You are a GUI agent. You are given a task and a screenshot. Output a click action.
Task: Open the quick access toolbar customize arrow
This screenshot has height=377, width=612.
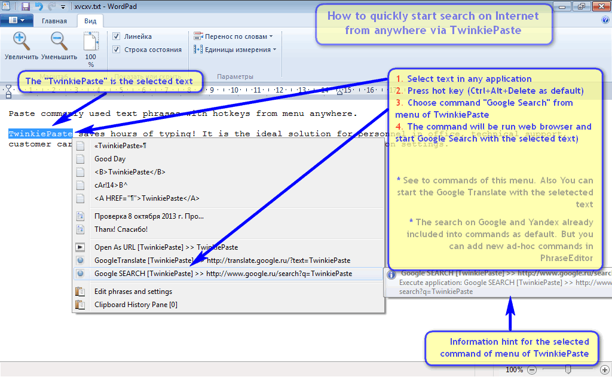[63, 7]
